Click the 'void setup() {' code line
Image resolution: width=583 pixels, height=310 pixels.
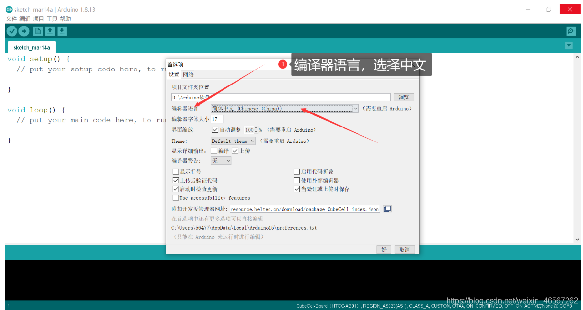click(39, 59)
